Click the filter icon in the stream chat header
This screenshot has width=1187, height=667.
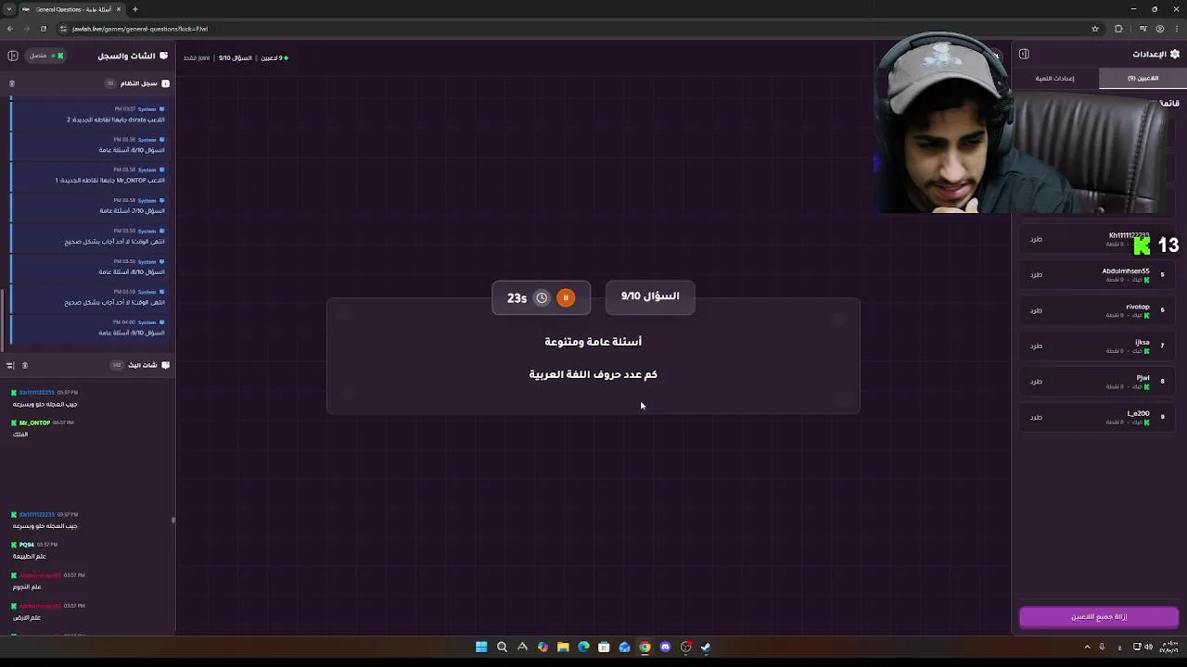[x=10, y=365]
